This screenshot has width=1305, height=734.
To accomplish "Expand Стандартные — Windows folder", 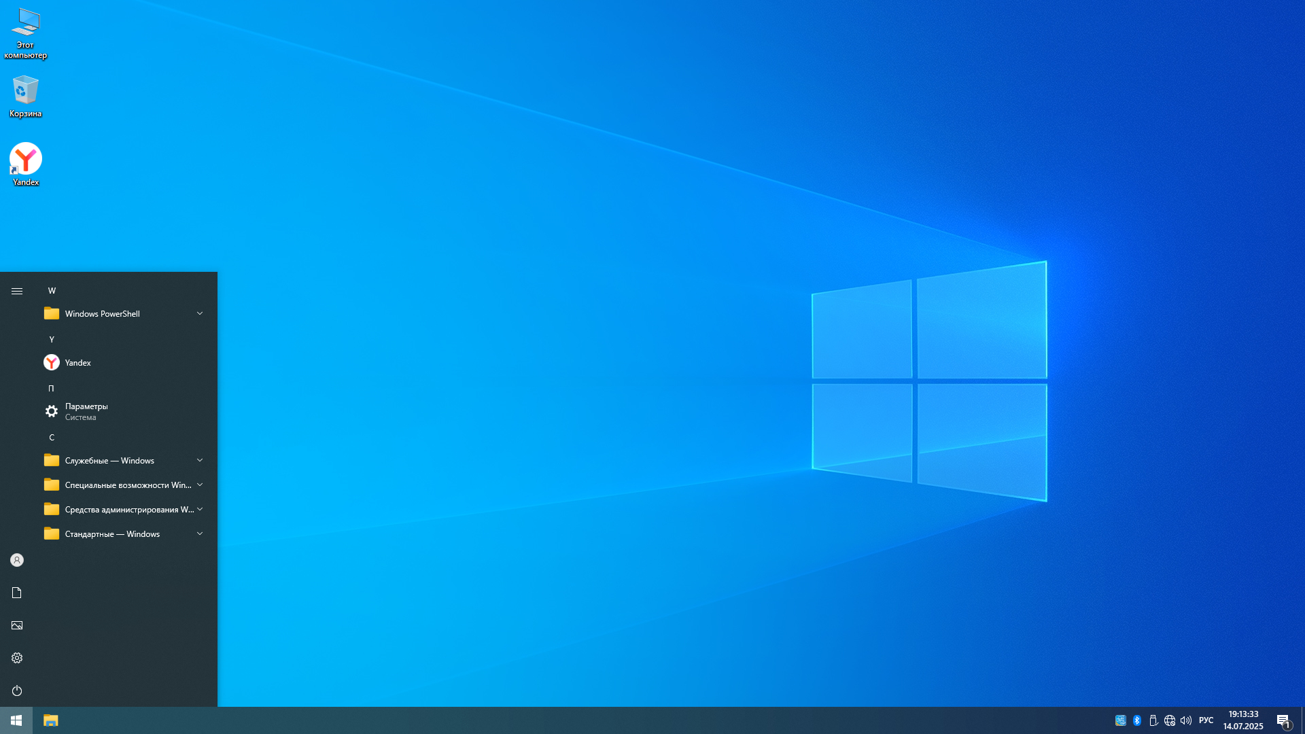I will click(x=124, y=534).
